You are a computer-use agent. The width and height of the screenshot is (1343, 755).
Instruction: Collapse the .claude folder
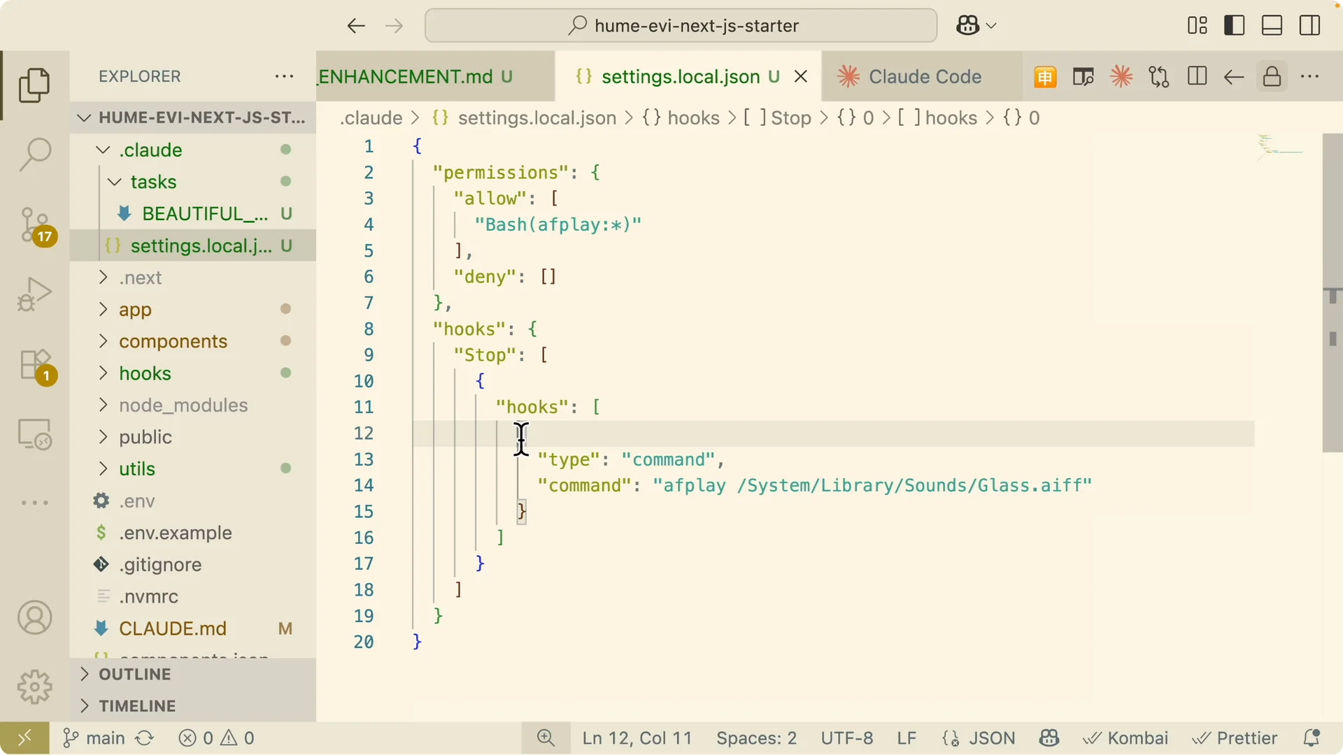(194, 150)
